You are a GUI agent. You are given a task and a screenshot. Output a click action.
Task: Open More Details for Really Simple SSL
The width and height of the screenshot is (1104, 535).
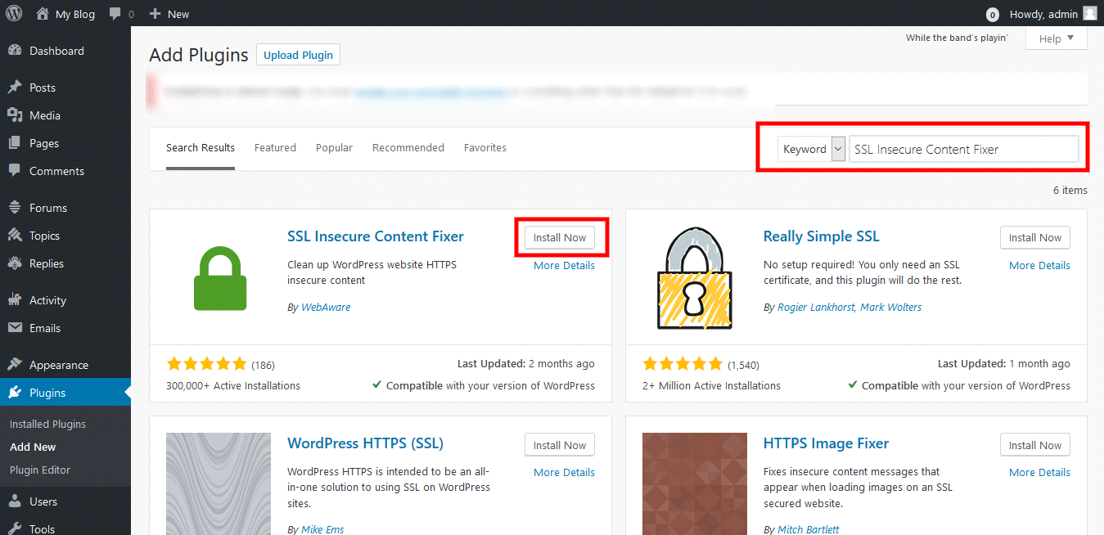point(1039,265)
